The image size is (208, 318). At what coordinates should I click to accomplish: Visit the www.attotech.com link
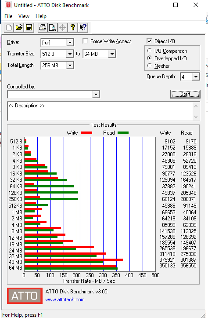tap(65, 300)
